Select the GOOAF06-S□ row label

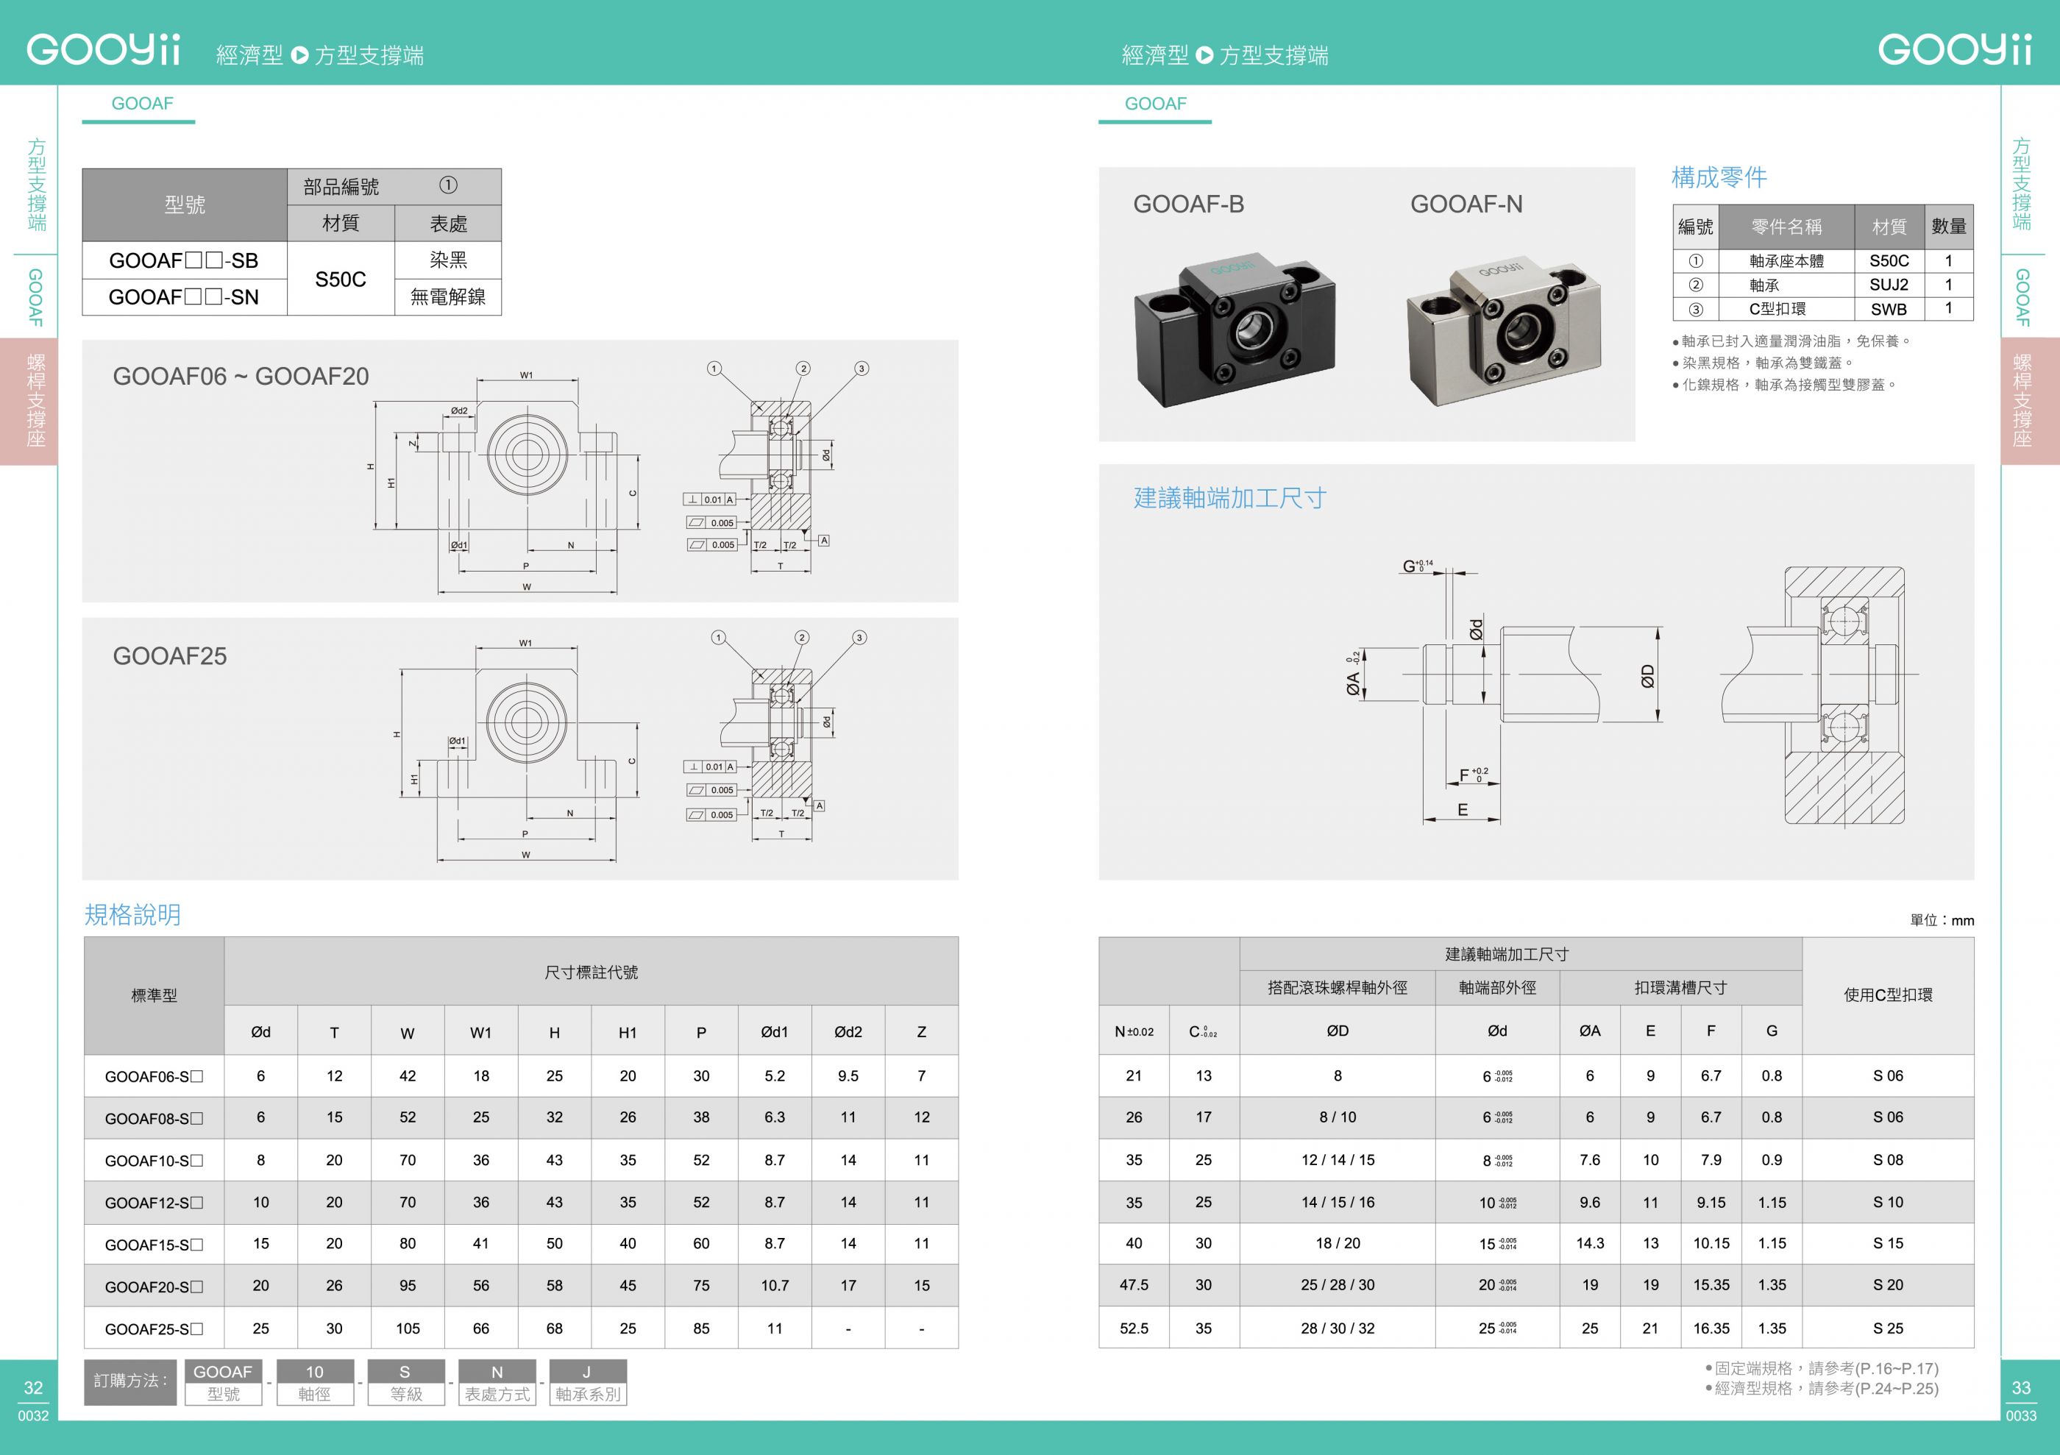[154, 1076]
